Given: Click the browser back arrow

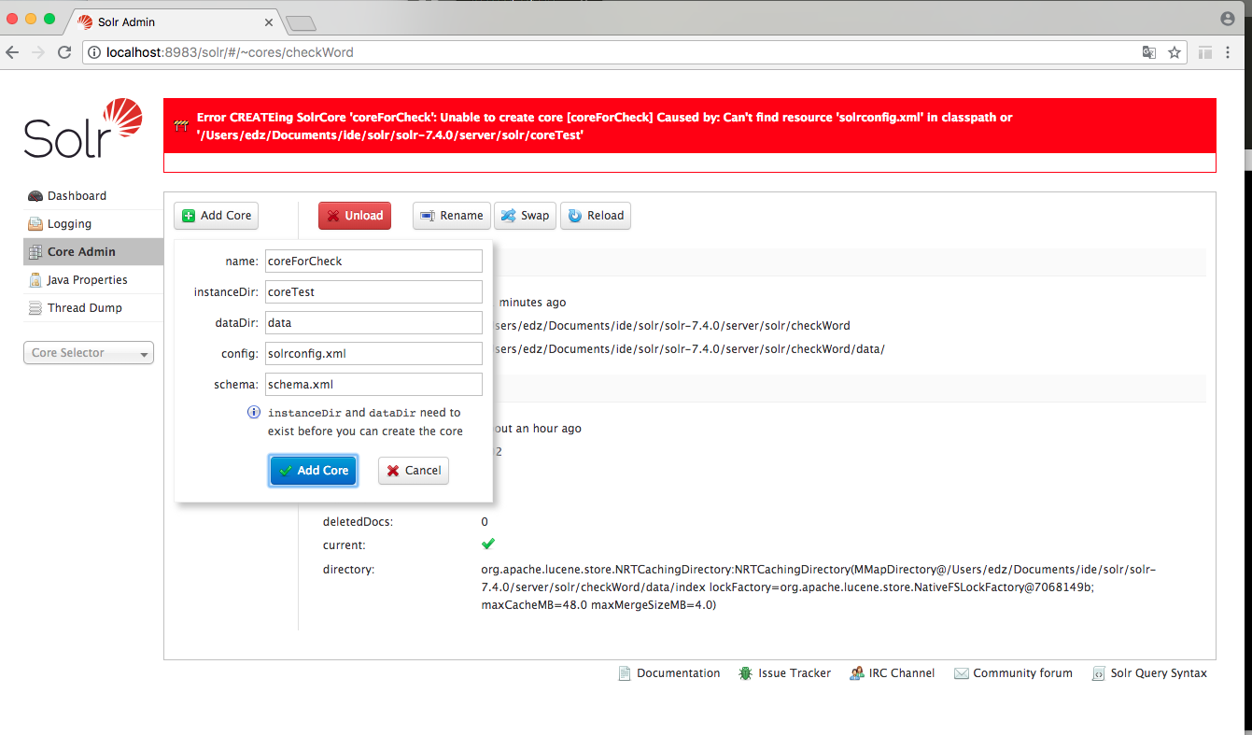Looking at the screenshot, I should pos(12,52).
